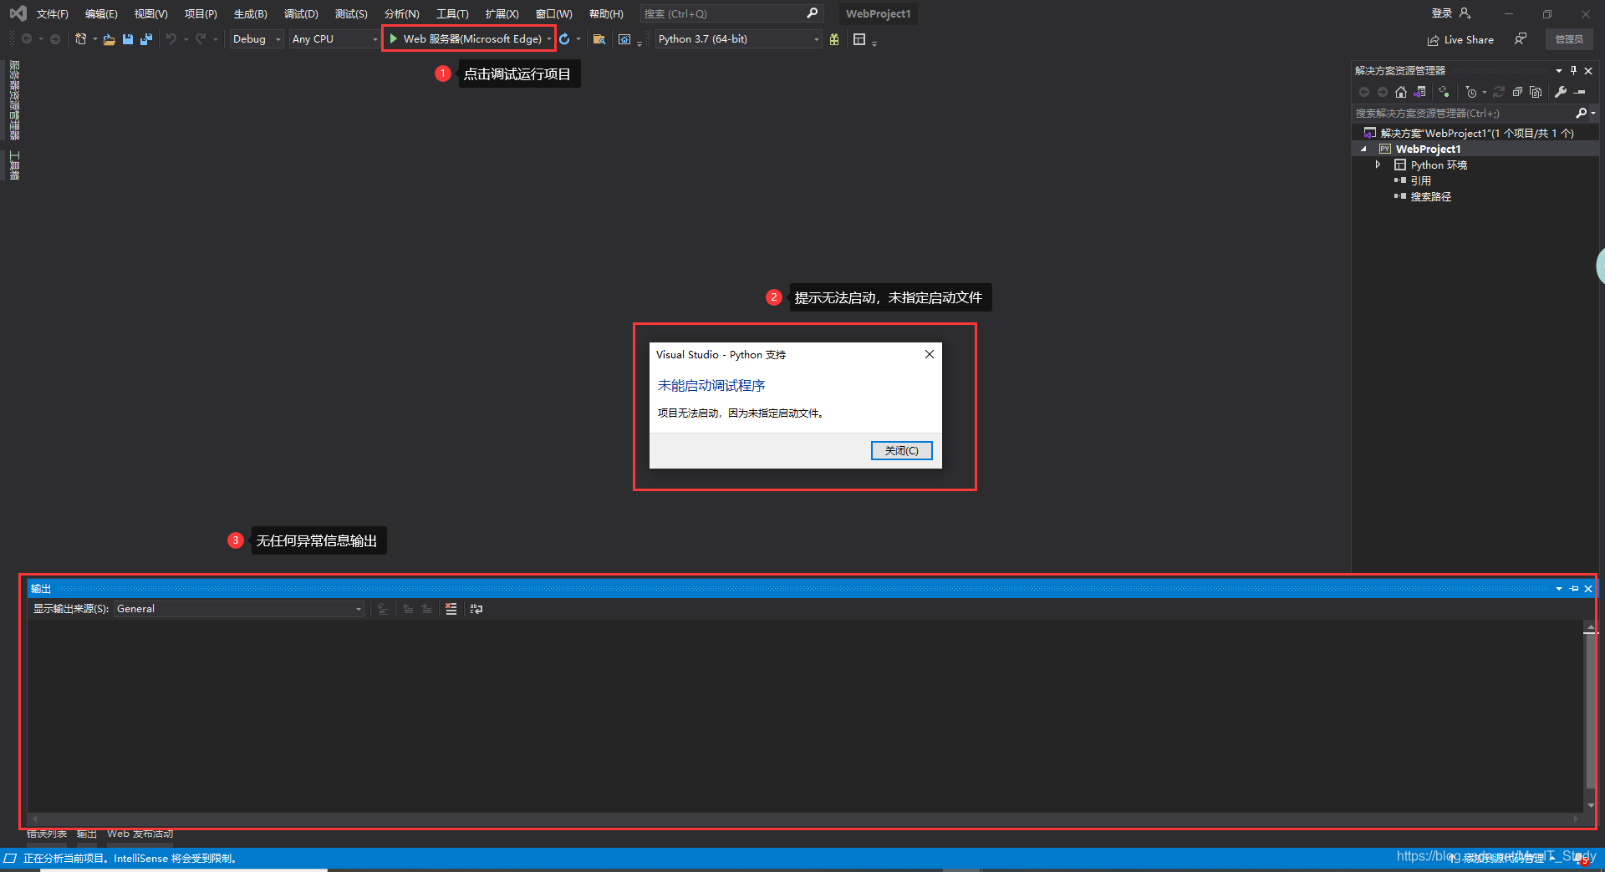Screen dimensions: 1605x872
Task: Expand the Python 环境 tree node
Action: (x=1378, y=165)
